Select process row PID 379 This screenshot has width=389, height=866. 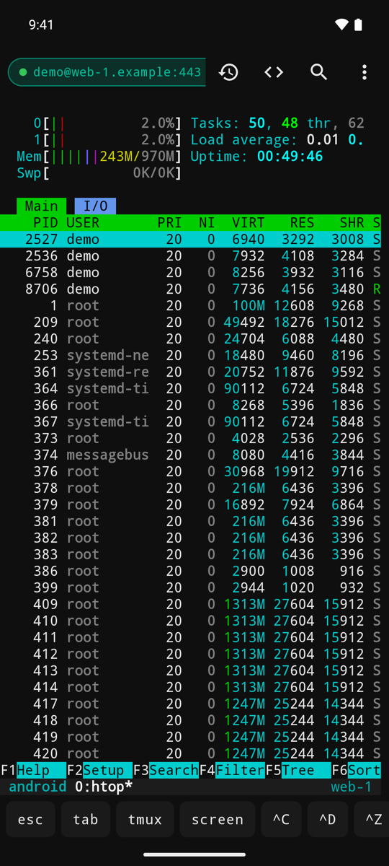[191, 505]
